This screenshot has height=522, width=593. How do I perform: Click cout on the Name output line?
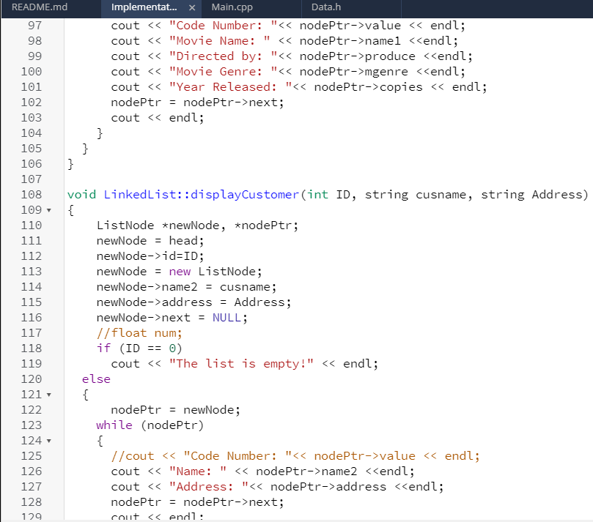[x=125, y=471]
